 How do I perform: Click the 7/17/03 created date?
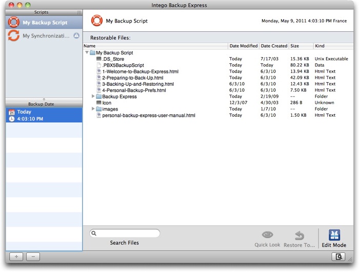[x=269, y=59]
